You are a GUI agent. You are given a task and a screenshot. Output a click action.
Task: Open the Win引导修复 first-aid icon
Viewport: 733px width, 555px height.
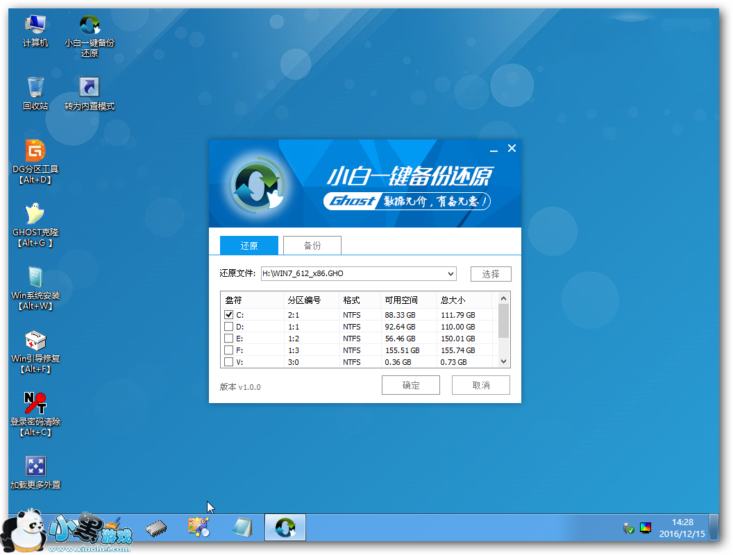35,341
